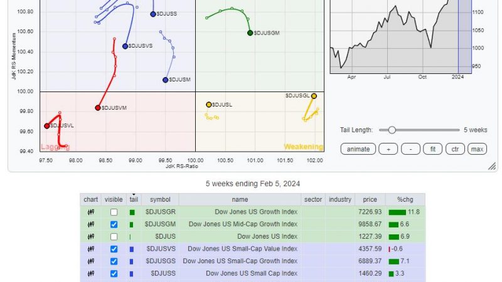
Task: Sort by the name column header
Action: pos(240,199)
